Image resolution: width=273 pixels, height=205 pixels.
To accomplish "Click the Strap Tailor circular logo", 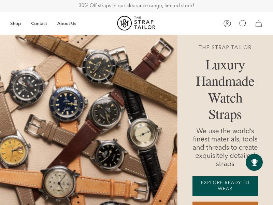I will pos(124,23).
